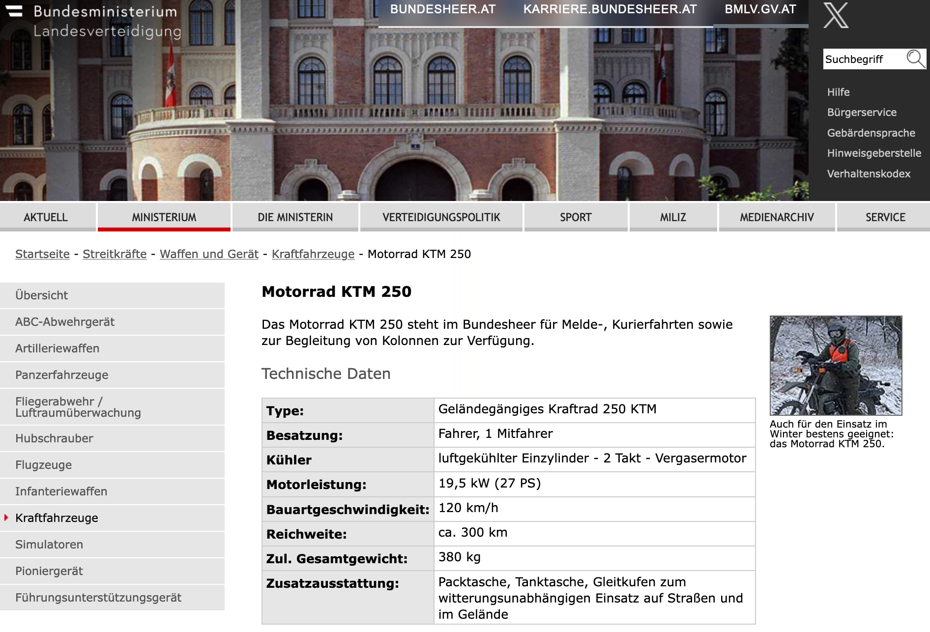This screenshot has width=930, height=632.
Task: Go to Kraftfahrzeuge breadcrumb
Action: [x=313, y=254]
